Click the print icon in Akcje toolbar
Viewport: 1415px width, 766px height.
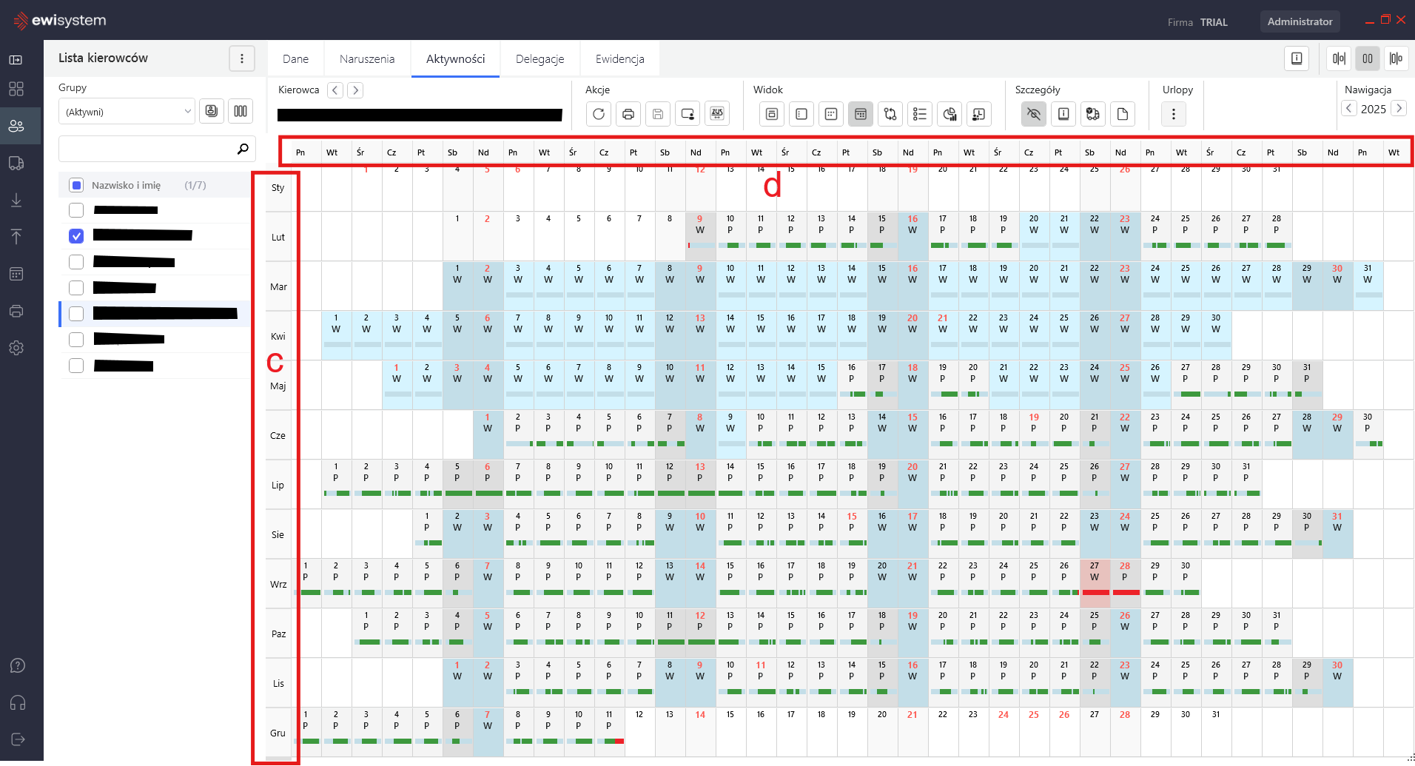pos(628,114)
